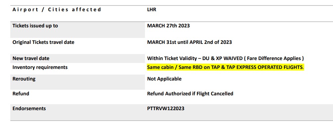Click the 'Original Tickets travel date' label

(43, 42)
